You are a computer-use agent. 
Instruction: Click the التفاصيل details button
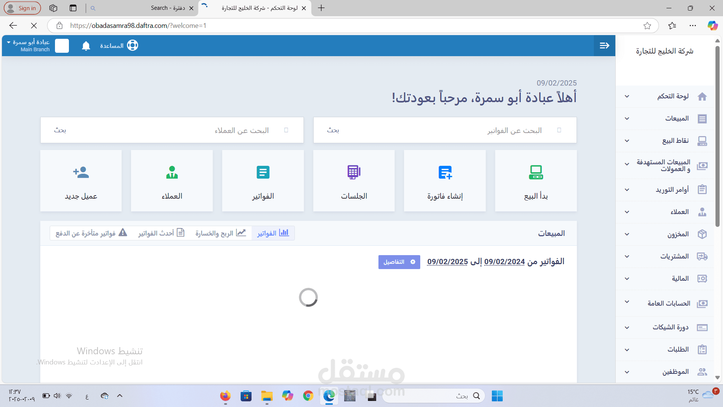tap(399, 262)
